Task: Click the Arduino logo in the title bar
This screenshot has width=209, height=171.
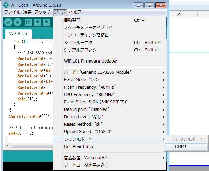Action: [x=6, y=5]
